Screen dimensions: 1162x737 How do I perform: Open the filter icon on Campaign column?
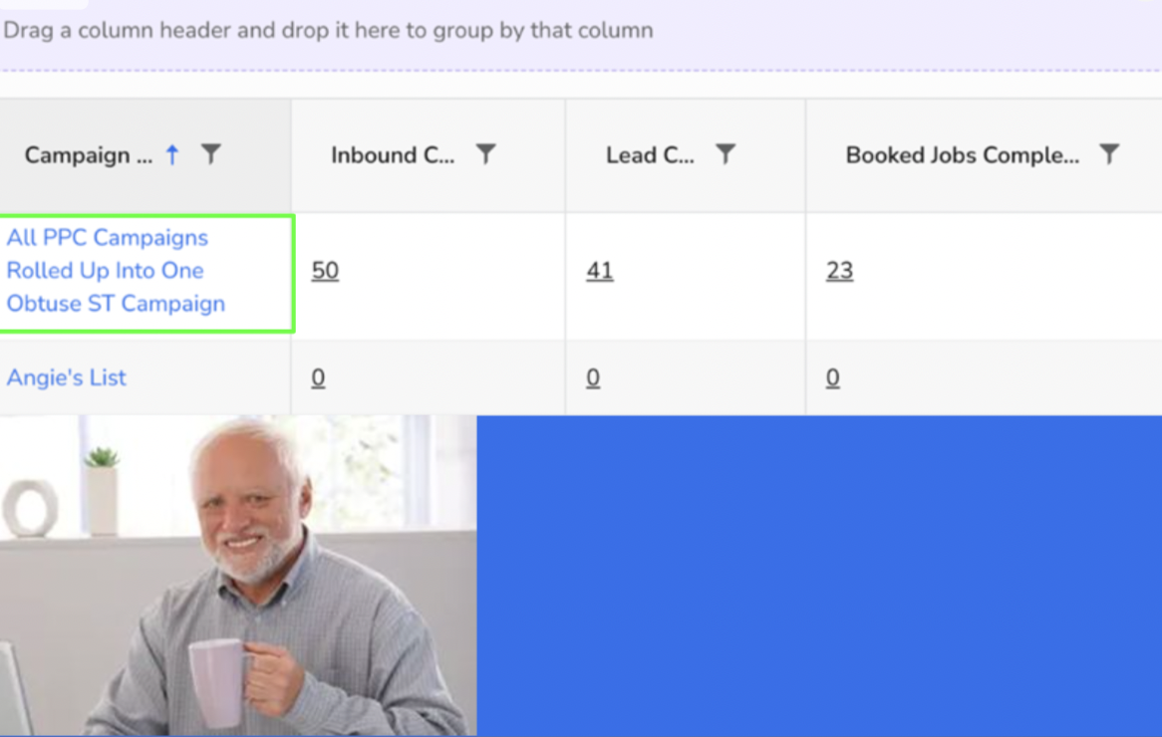[210, 154]
